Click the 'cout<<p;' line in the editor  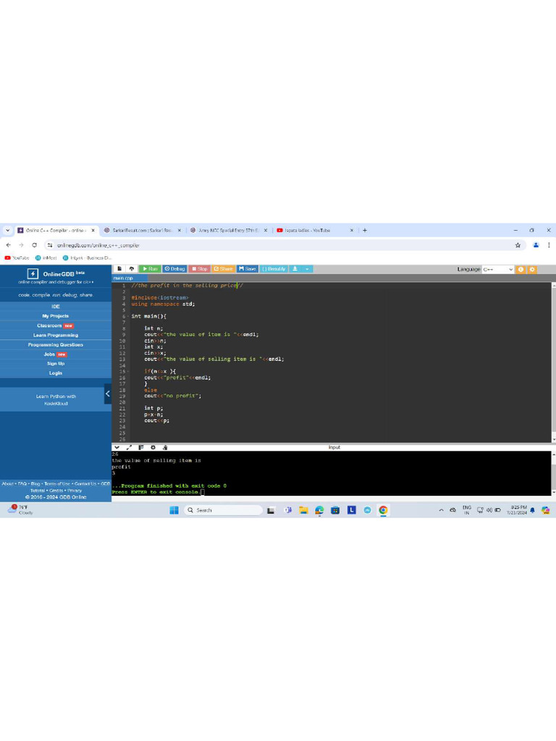(156, 420)
